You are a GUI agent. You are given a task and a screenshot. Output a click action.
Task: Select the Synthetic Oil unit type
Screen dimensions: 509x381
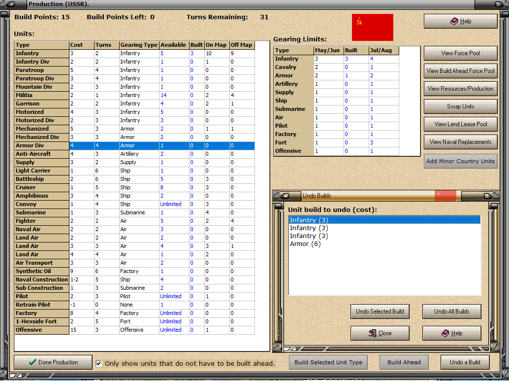pyautogui.click(x=134, y=271)
